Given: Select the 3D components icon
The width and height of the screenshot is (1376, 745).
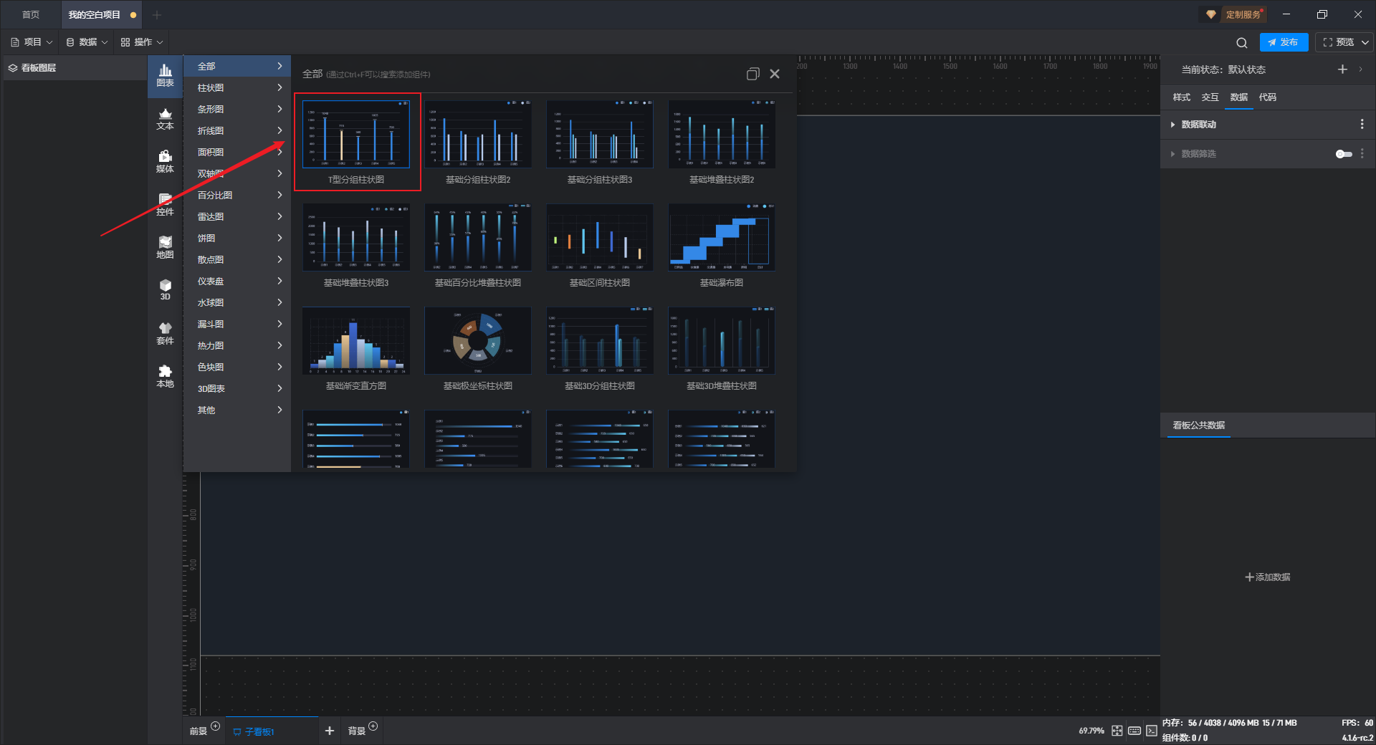Looking at the screenshot, I should pyautogui.click(x=165, y=289).
